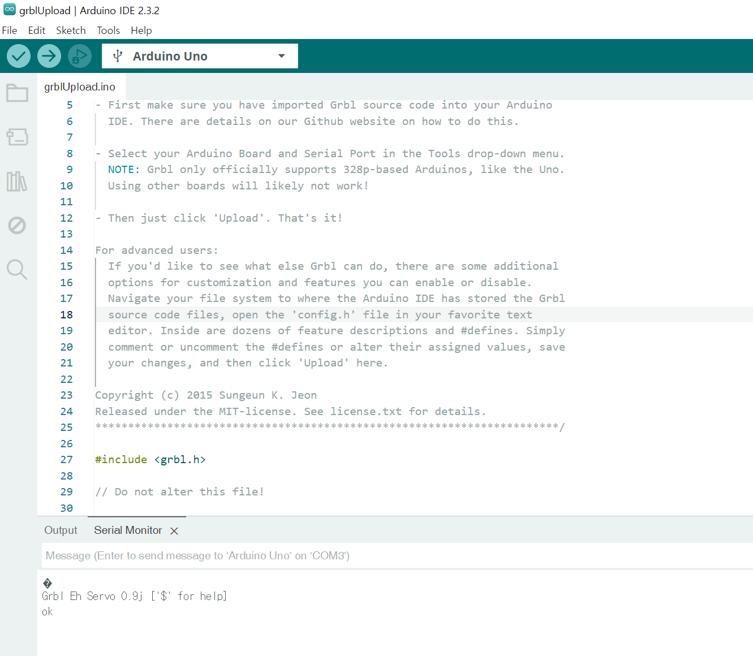Open the Sketch menu

pos(71,31)
